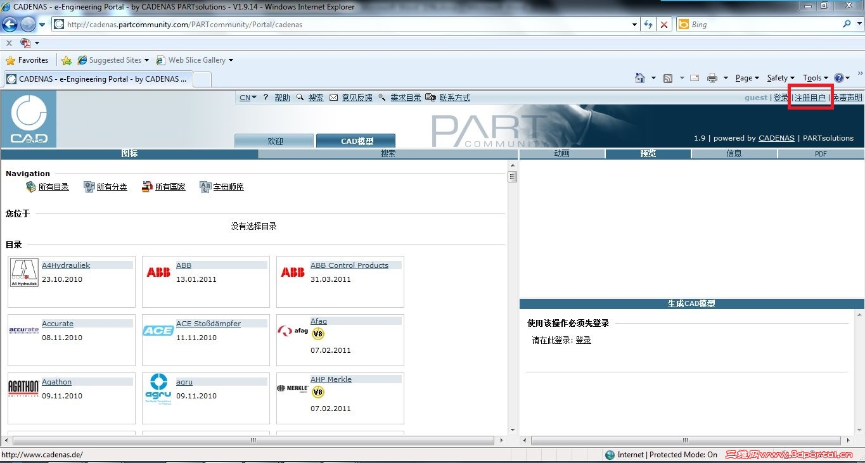Expand the Suggested Sites dropdown
Screen dimensions: 865x463
coord(146,60)
